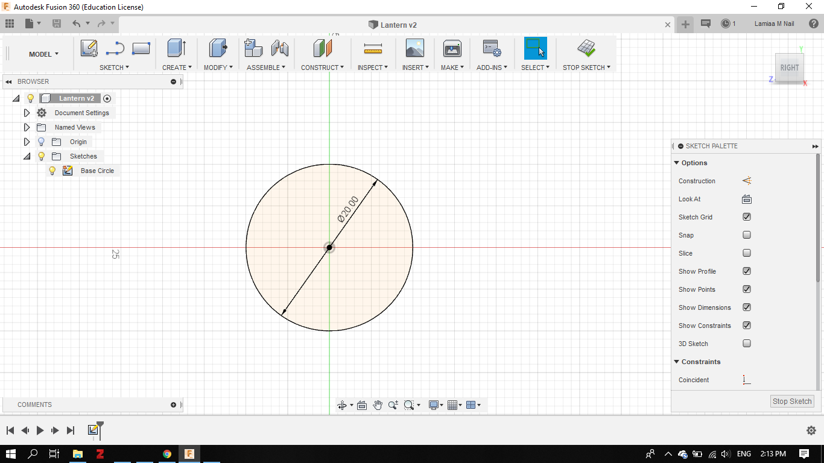The height and width of the screenshot is (463, 824).
Task: Click the Save icon
Action: coord(57,24)
